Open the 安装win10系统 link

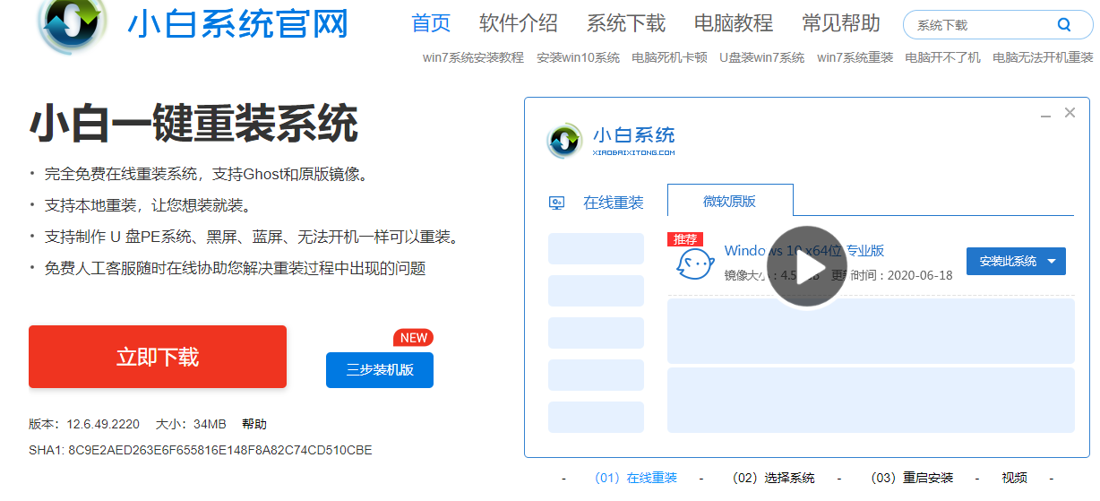tap(578, 57)
